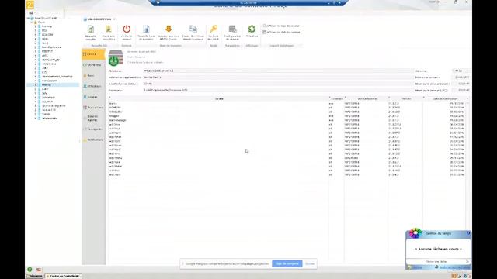Click the red power Arrêter le serveur icon
This screenshot has width=497, height=279.
tap(127, 29)
